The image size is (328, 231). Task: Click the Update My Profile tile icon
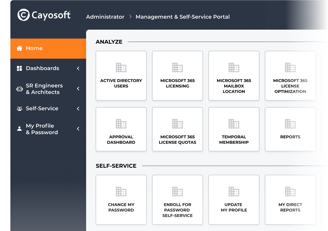[x=234, y=191]
